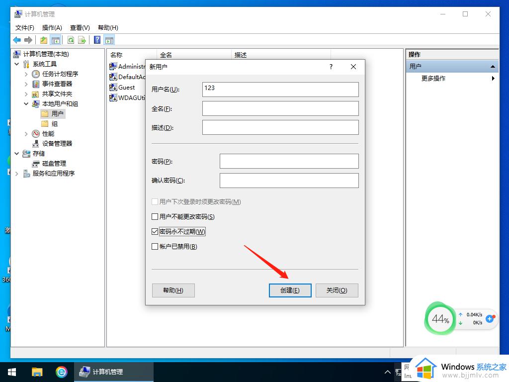
Task: Click the 描述 input field
Action: [x=280, y=127]
